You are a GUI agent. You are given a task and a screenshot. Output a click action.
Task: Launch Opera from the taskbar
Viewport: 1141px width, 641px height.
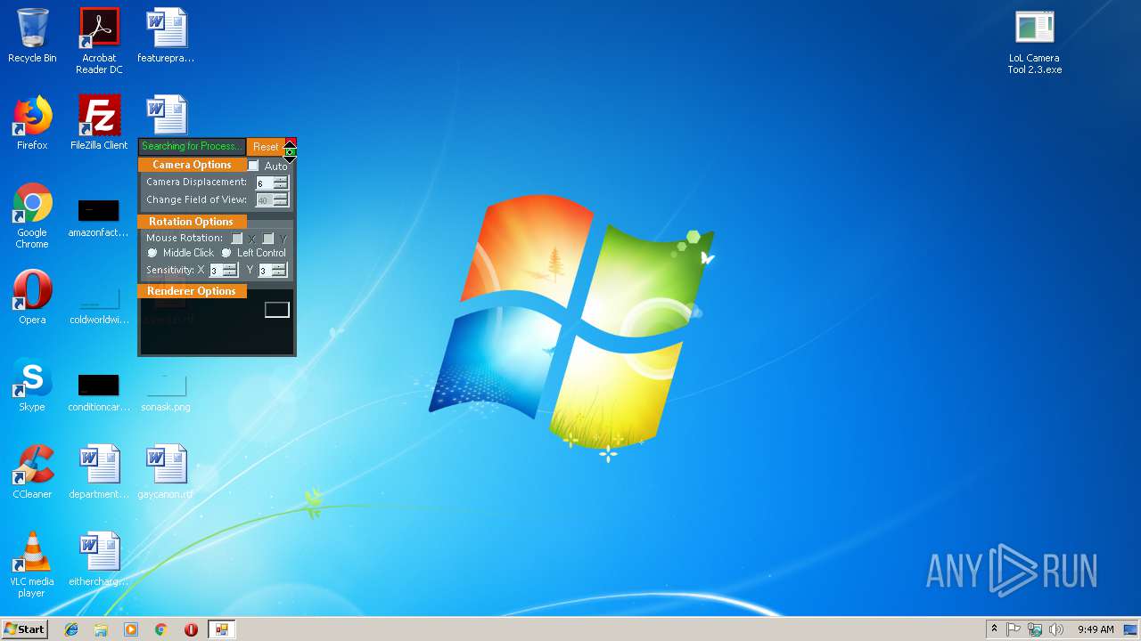click(191, 629)
